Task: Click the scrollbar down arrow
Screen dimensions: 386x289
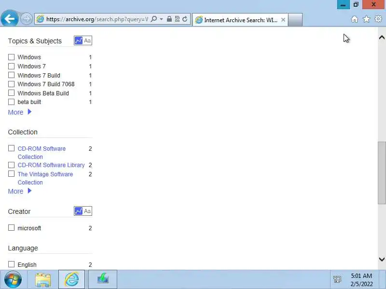Action: point(382,259)
